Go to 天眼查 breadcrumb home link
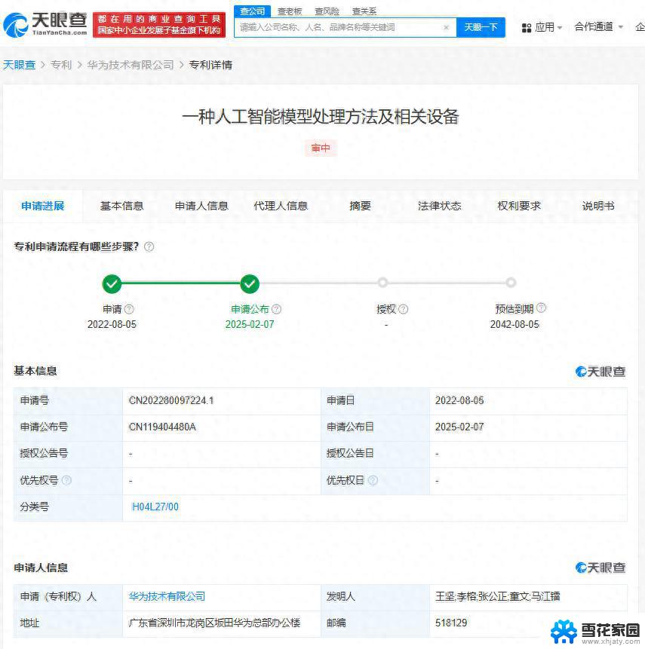Viewport: 645px width, 649px height. [19, 65]
